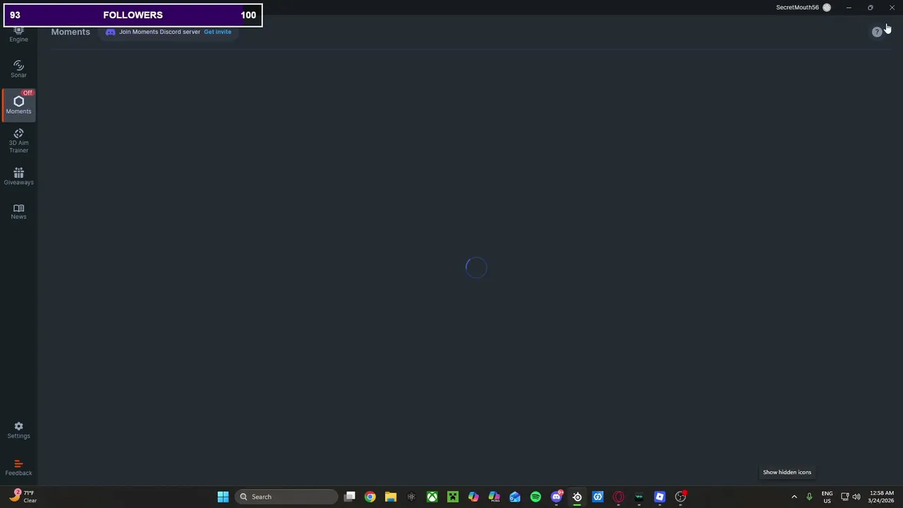
Task: Click the Followers goal overlay bar
Action: point(133,15)
